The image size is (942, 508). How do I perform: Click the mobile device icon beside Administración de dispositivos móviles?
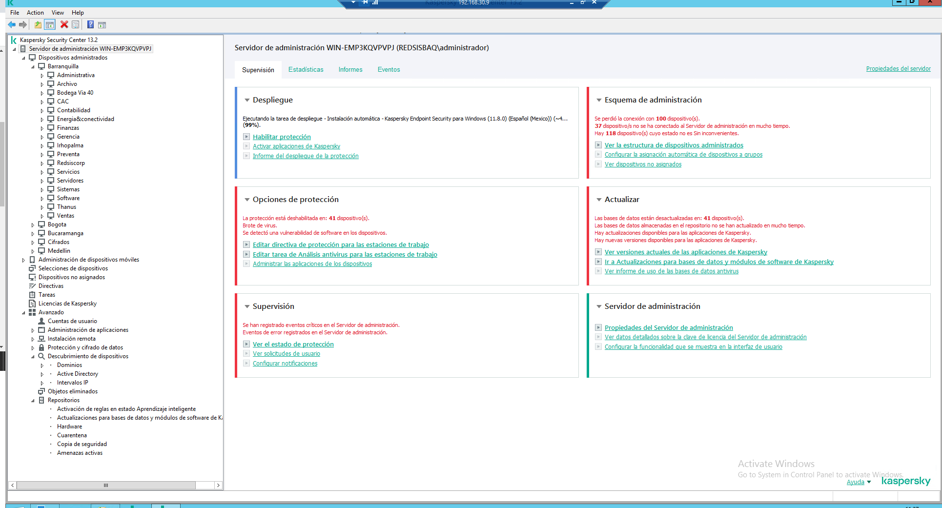pos(32,260)
